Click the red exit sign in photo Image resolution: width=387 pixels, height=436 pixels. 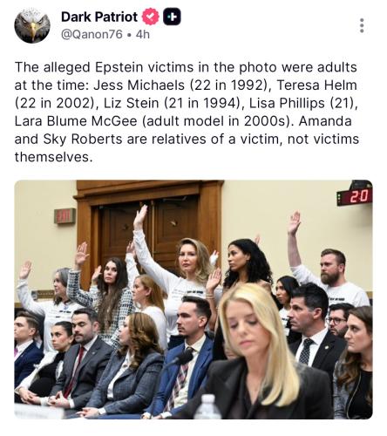click(64, 216)
